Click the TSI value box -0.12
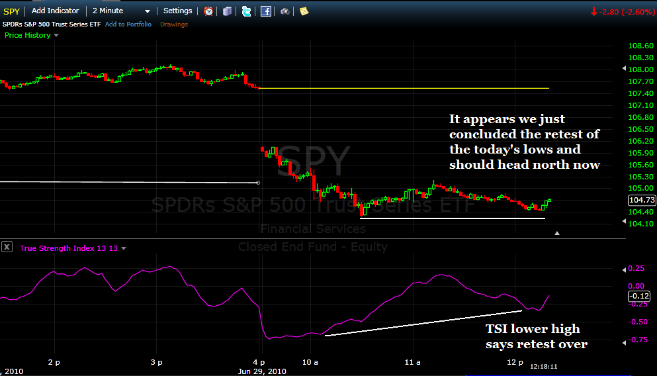Image resolution: width=657 pixels, height=376 pixels. [x=638, y=296]
